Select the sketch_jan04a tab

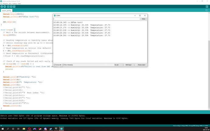6,11
